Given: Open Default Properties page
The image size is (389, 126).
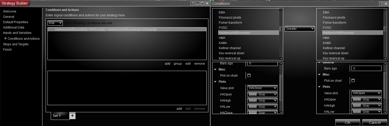Looking at the screenshot, I should (x=16, y=22).
